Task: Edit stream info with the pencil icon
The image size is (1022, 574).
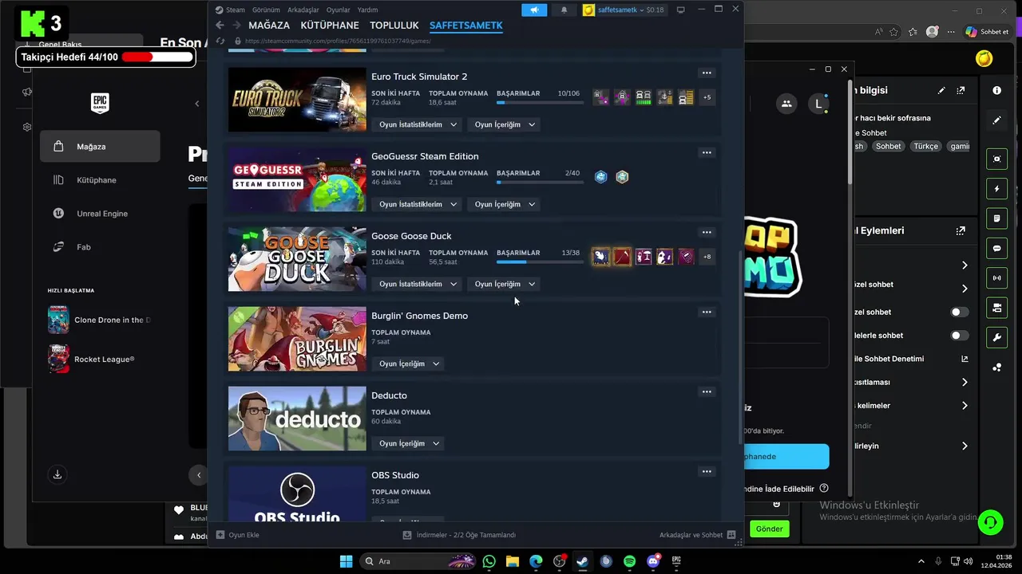Action: 941,91
